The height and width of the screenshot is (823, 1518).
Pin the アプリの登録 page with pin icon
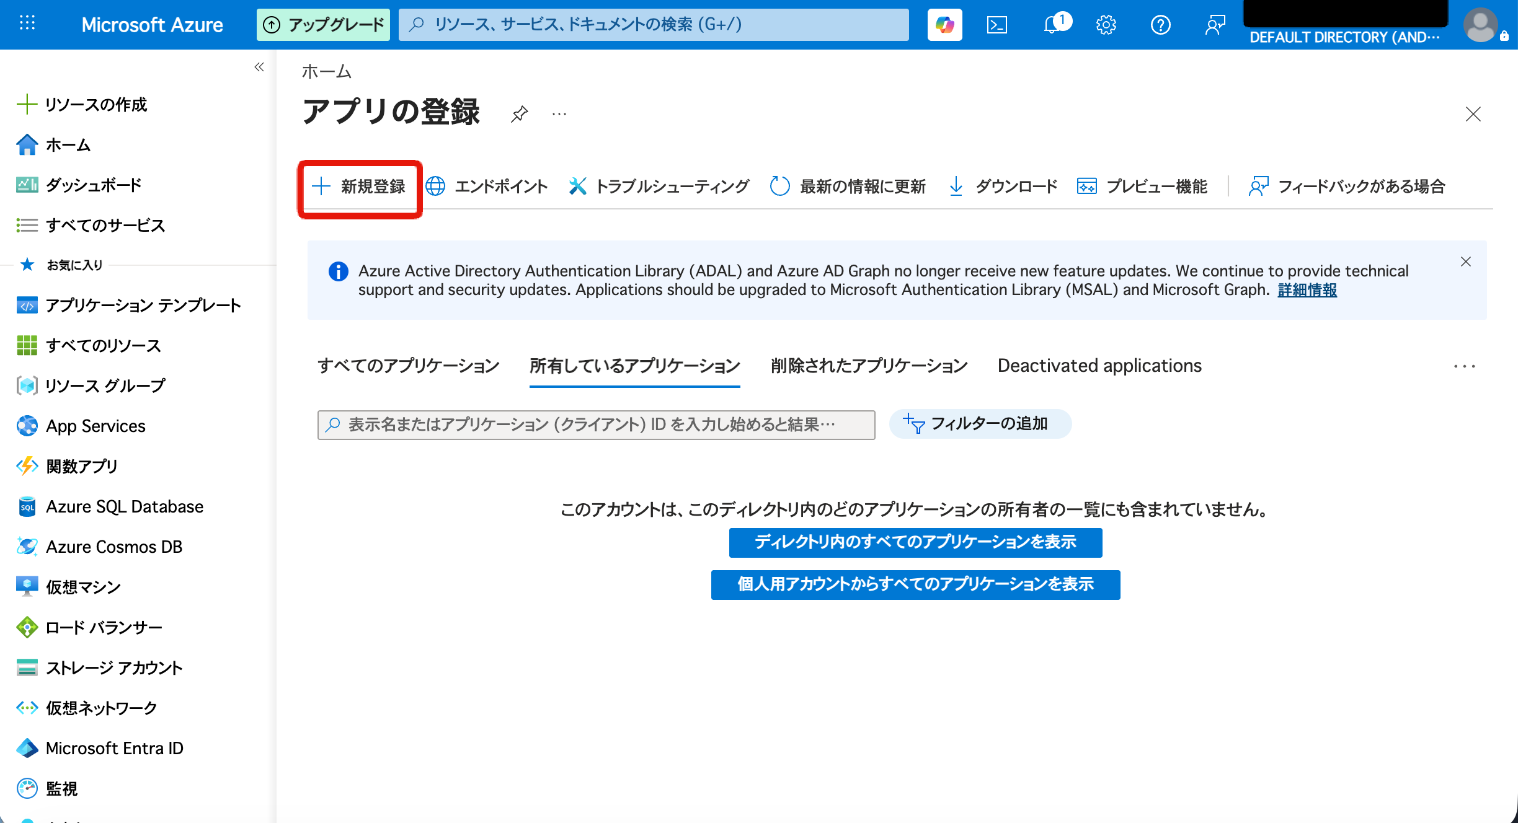pos(520,114)
